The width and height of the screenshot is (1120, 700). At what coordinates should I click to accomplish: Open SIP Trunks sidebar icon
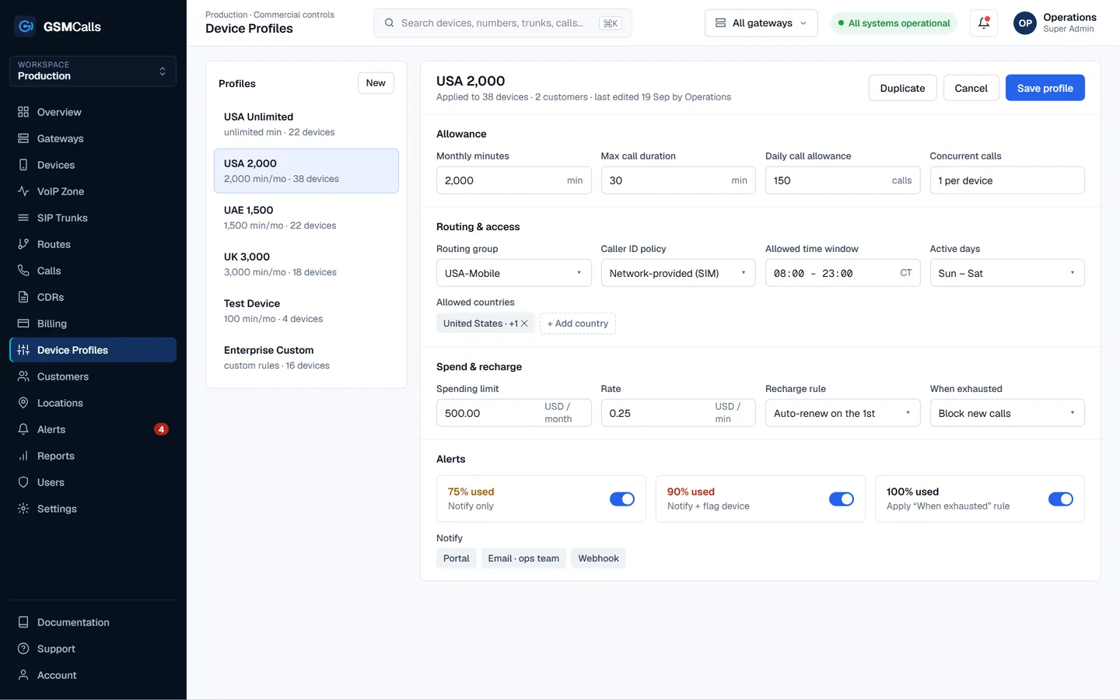coord(23,218)
